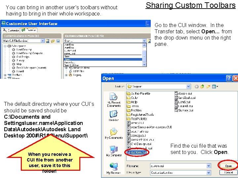Go to My Documents in places bar

[x=114, y=133]
